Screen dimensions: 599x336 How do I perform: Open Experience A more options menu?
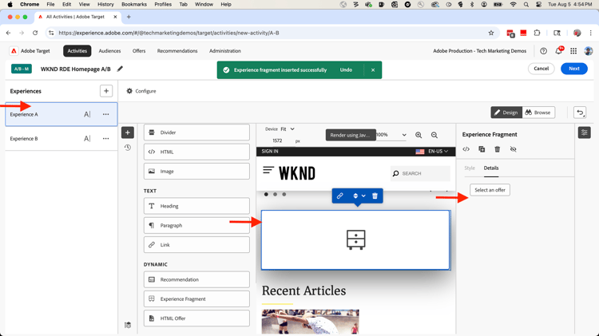click(x=105, y=114)
